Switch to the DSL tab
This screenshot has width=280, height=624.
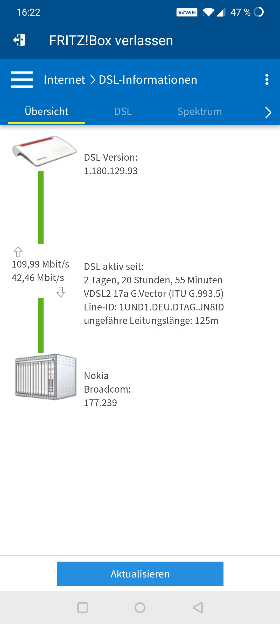tap(123, 111)
